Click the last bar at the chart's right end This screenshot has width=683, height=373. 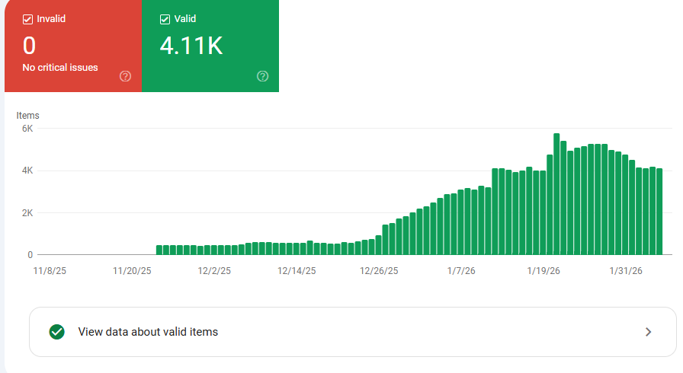pyautogui.click(x=659, y=212)
